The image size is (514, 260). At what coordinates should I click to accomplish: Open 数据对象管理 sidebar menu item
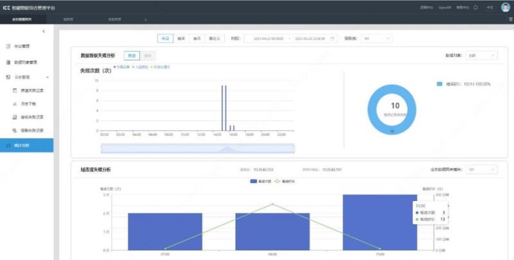tap(26, 62)
